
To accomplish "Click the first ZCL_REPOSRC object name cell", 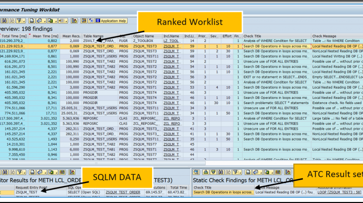I will [x=146, y=118].
